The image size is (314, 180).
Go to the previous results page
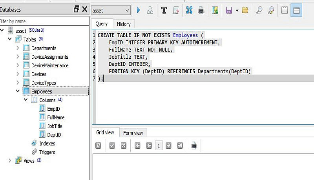click(149, 146)
